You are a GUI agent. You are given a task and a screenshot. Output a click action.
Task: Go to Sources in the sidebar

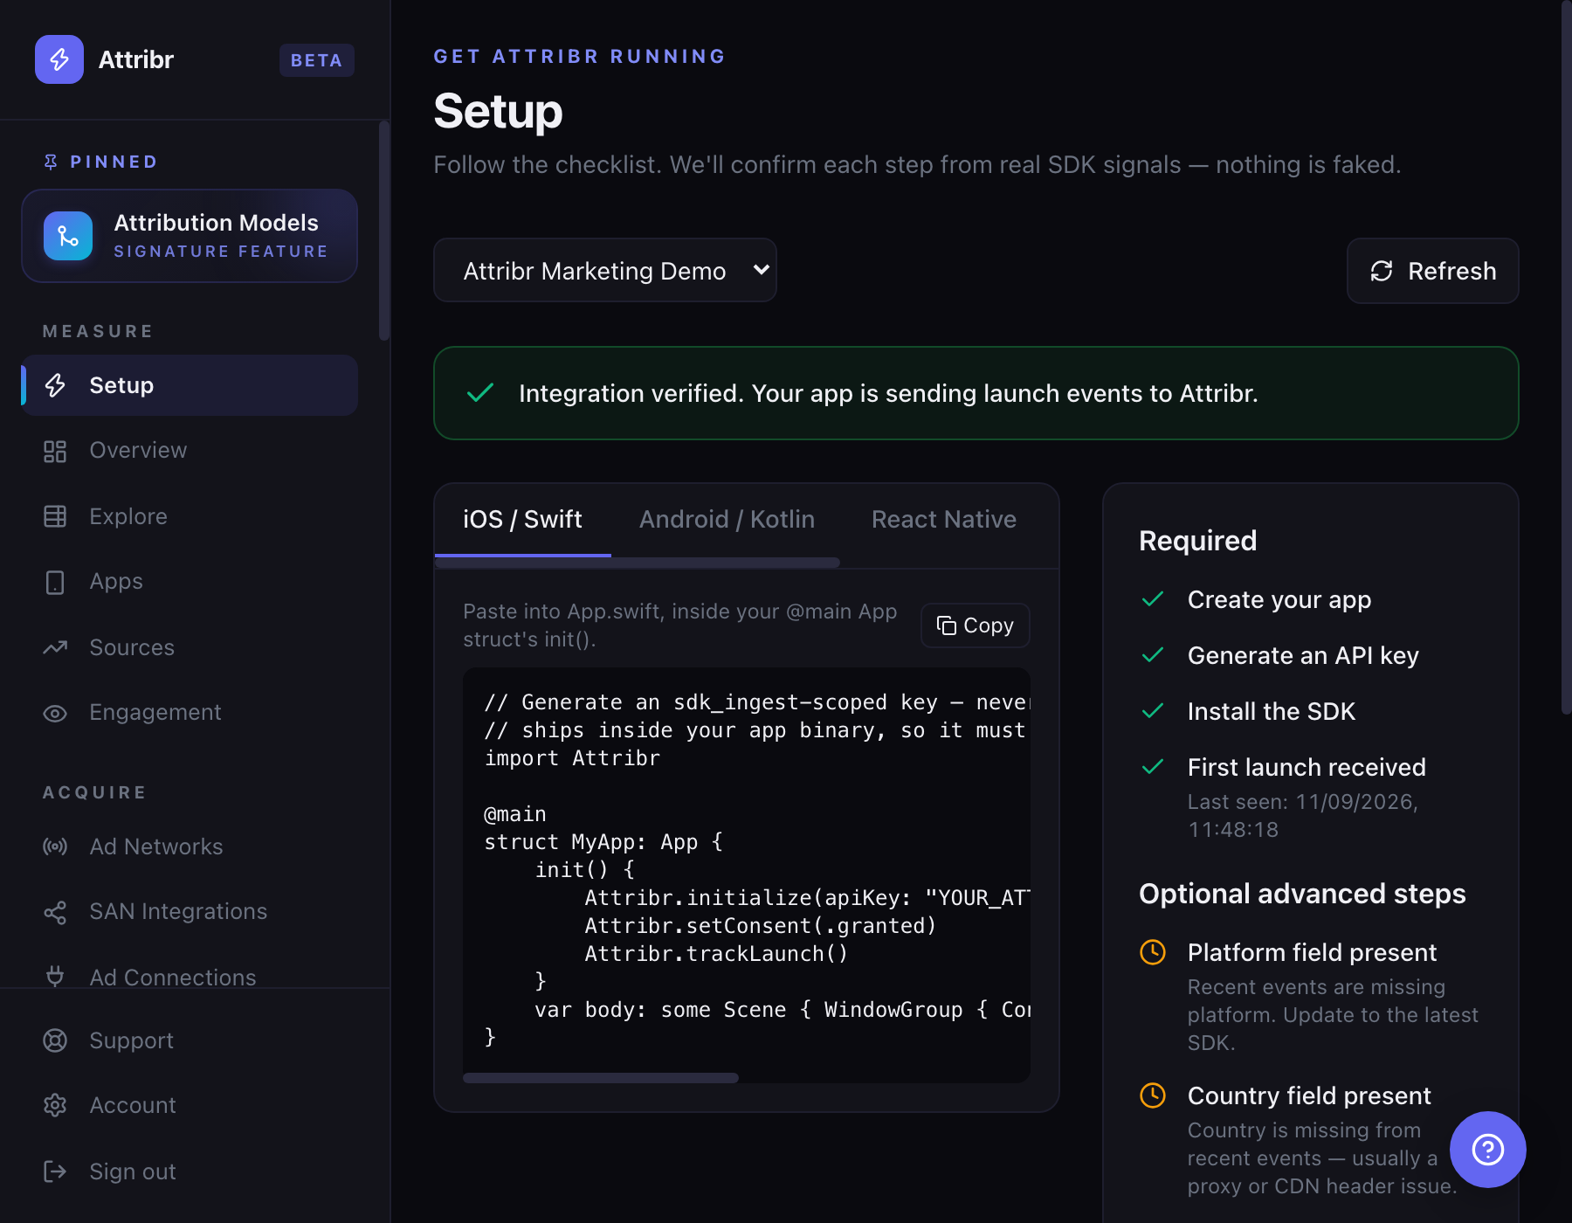190,647
